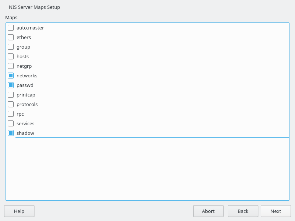Click the passwd entry text
Image resolution: width=295 pixels, height=221 pixels.
(x=25, y=85)
